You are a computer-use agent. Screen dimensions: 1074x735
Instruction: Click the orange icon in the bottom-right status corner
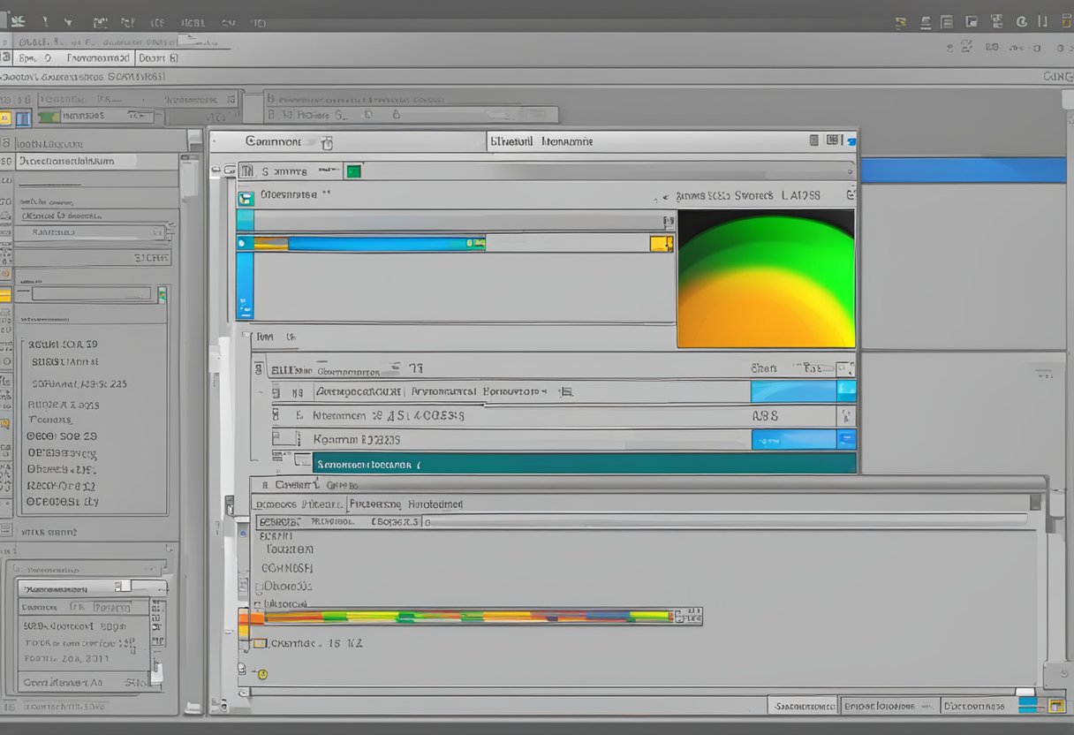tap(1055, 706)
